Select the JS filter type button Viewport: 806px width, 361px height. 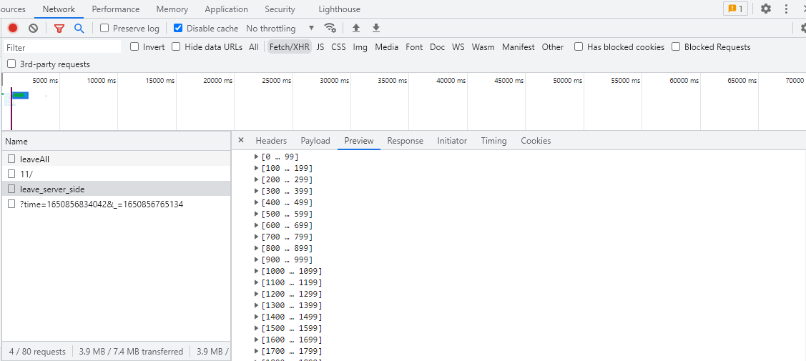point(320,47)
